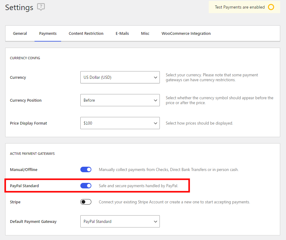Click the Price Display Format label
Image resolution: width=286 pixels, height=240 pixels.
pyautogui.click(x=28, y=123)
